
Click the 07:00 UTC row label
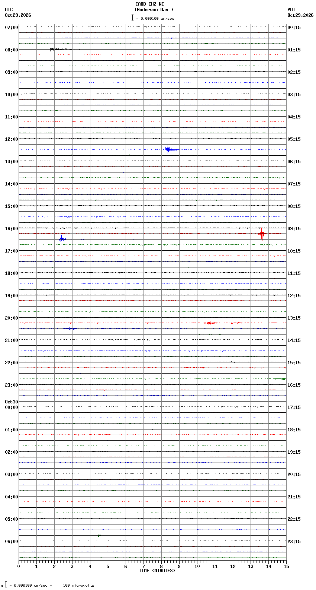[12, 28]
